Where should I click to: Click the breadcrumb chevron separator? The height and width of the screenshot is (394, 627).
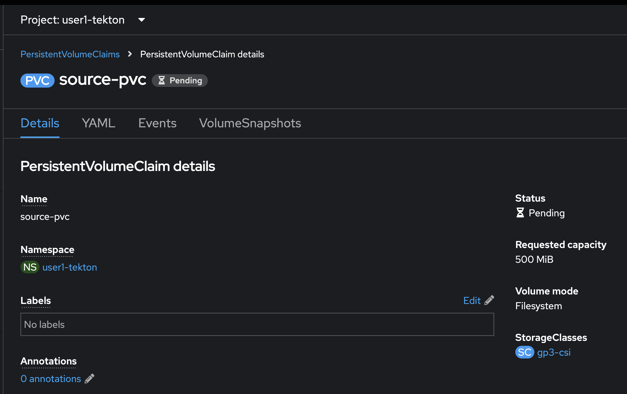[x=130, y=54]
